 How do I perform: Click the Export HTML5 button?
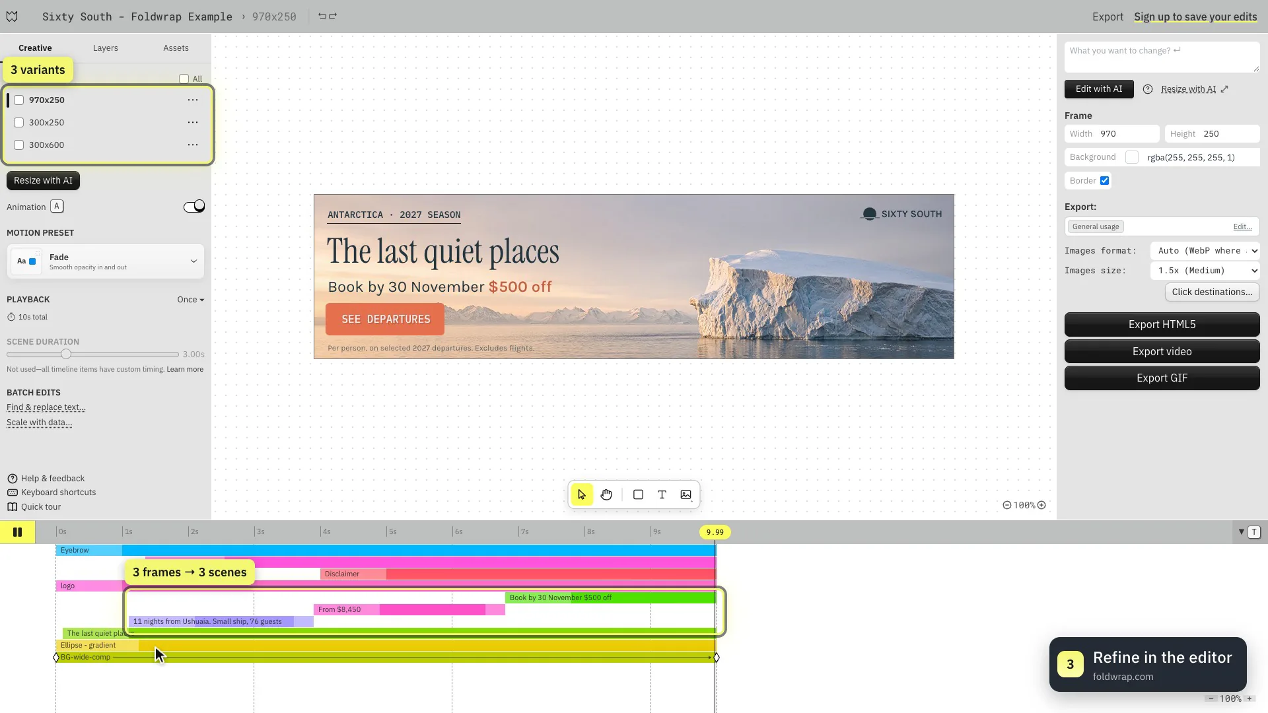(x=1162, y=325)
